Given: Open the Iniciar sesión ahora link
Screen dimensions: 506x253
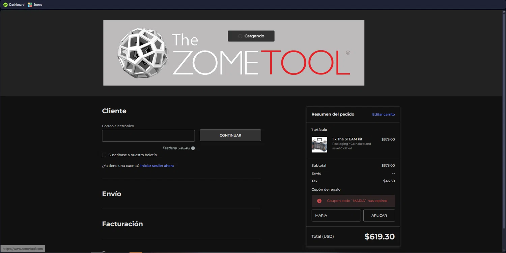Looking at the screenshot, I should coord(157,166).
